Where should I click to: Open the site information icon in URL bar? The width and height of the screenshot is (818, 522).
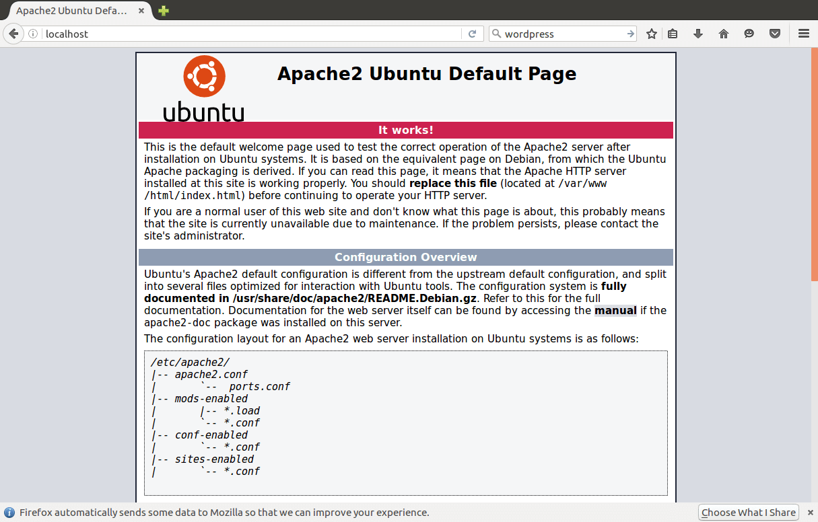pos(33,34)
